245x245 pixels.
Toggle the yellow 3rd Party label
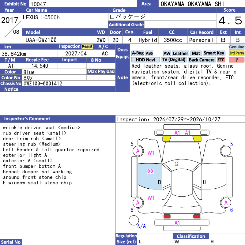tap(236, 53)
